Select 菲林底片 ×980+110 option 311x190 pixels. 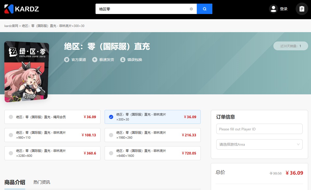[x=52, y=135]
